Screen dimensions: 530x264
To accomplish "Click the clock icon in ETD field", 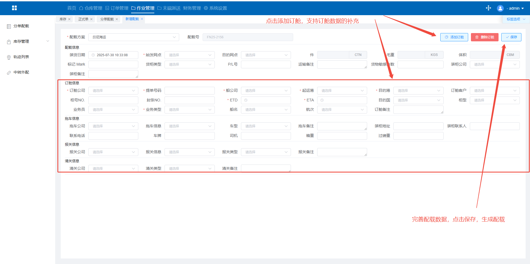I will pos(246,100).
